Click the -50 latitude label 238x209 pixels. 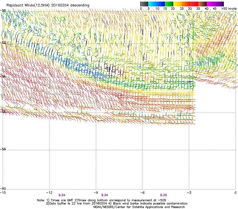3,11
